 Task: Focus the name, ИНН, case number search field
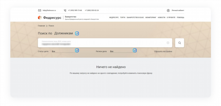click(x=105, y=43)
